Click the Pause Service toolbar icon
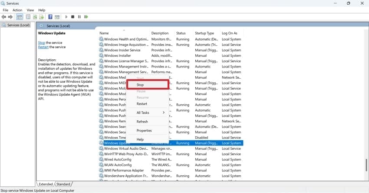The image size is (369, 193). point(79,17)
